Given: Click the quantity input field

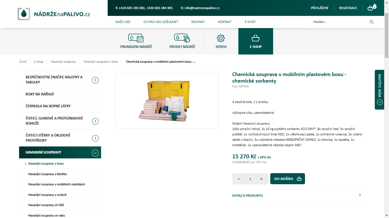Looking at the screenshot, I should pos(250,179).
